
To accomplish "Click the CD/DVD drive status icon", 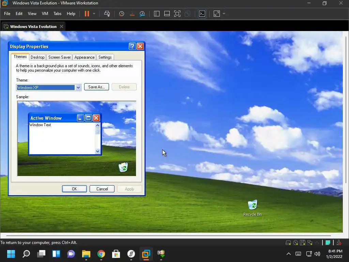I will point(295,243).
